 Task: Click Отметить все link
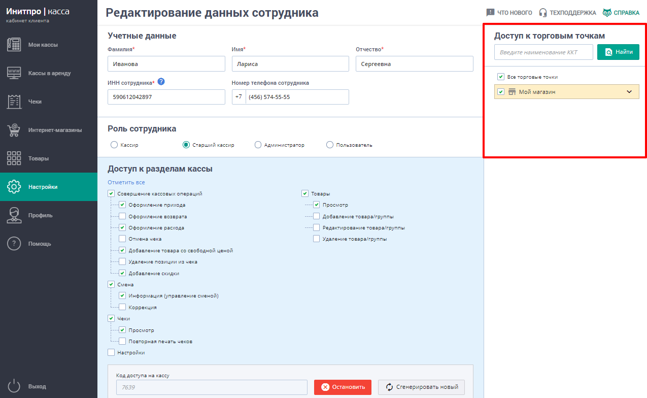pyautogui.click(x=126, y=182)
